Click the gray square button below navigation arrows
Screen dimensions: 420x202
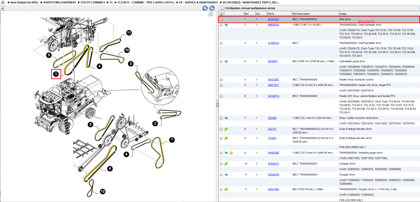coord(211,14)
